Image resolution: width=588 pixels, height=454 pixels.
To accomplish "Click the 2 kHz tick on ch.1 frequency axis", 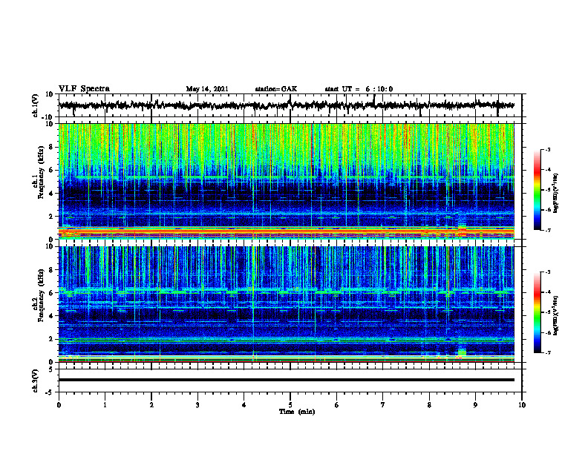I will pyautogui.click(x=52, y=217).
